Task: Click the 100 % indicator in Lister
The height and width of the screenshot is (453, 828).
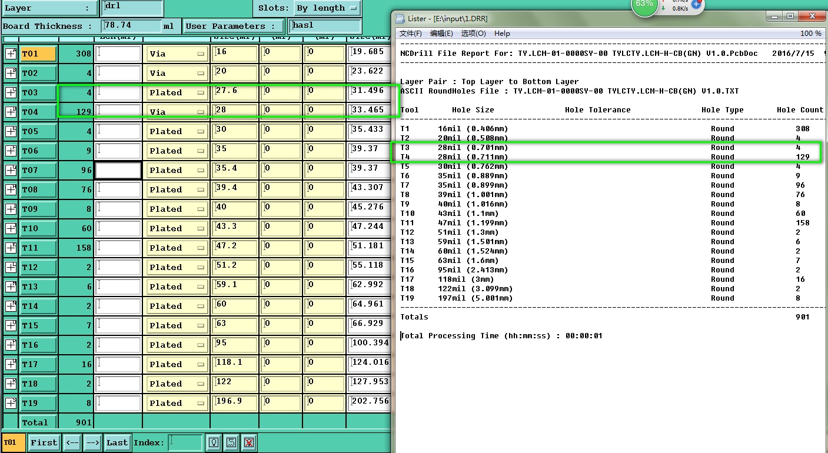Action: (810, 34)
